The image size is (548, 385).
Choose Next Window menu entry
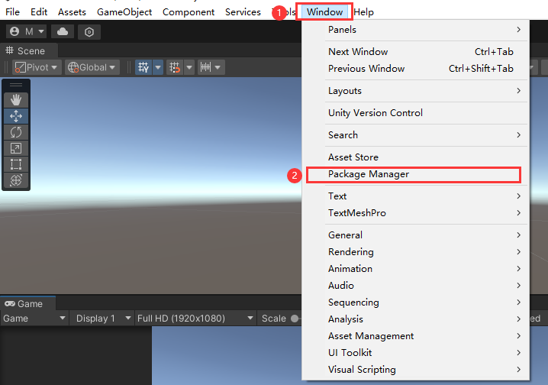(x=416, y=52)
